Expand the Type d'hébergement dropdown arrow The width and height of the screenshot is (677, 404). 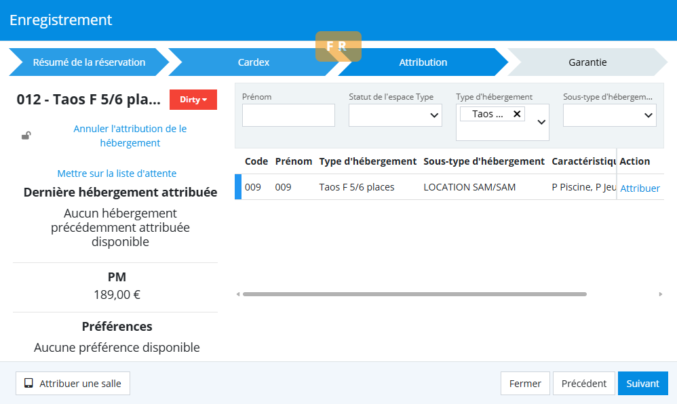click(541, 122)
